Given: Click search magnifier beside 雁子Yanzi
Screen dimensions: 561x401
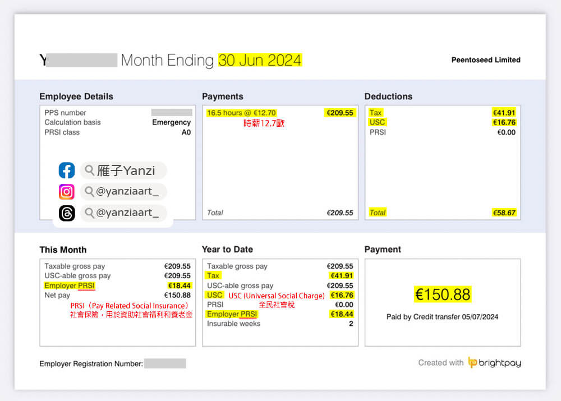Looking at the screenshot, I should click(x=90, y=170).
